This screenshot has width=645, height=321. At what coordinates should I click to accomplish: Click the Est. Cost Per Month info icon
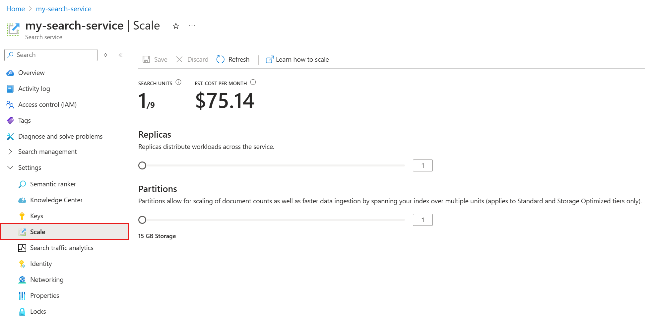253,82
